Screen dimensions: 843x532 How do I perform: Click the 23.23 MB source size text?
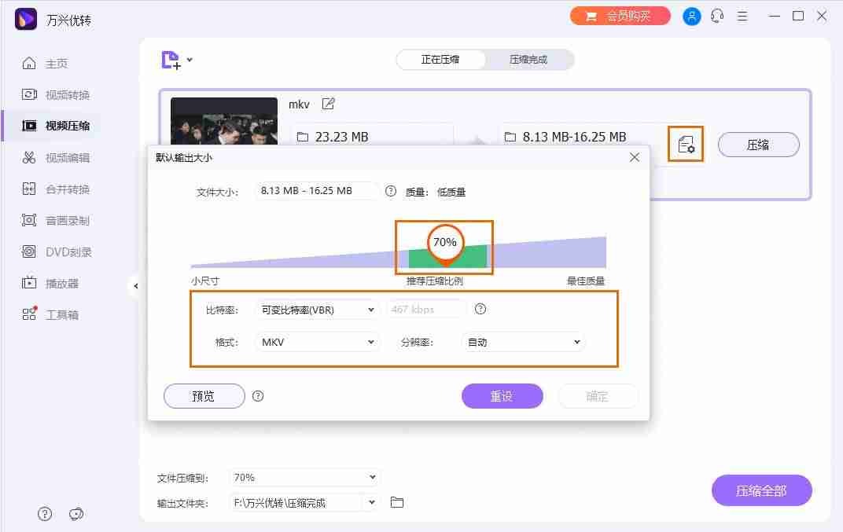tap(341, 137)
